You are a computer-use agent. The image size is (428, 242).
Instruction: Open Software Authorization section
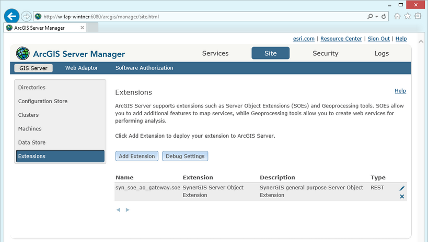click(144, 68)
